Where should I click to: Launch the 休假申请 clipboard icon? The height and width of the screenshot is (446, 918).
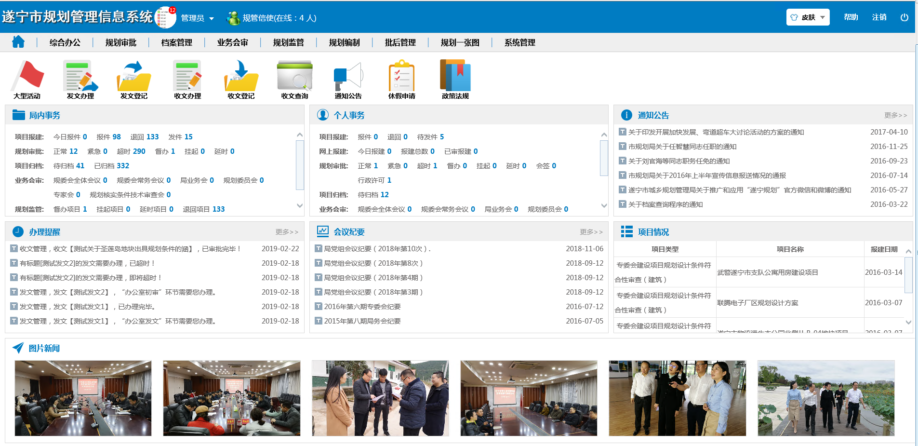click(x=401, y=76)
